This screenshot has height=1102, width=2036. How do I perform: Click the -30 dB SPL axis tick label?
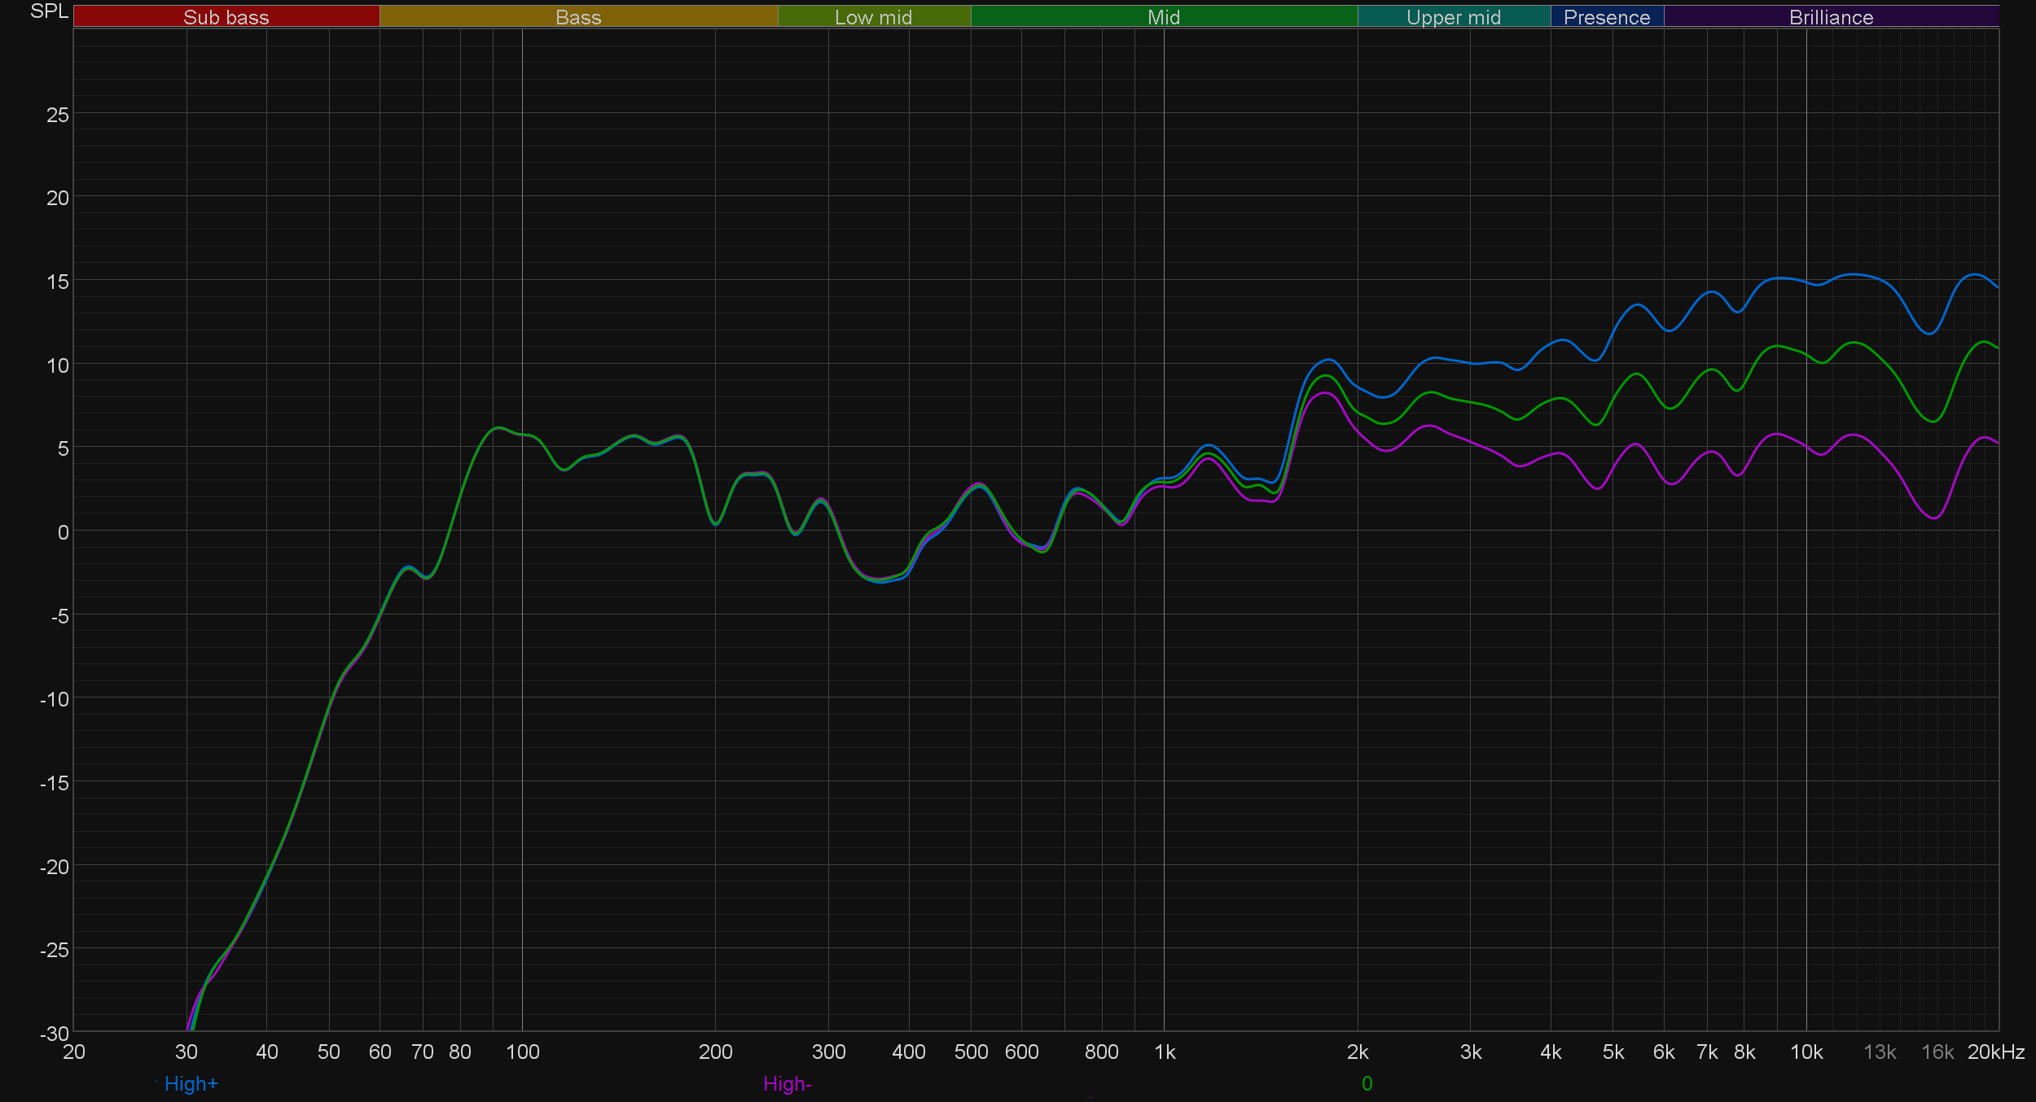(55, 1034)
